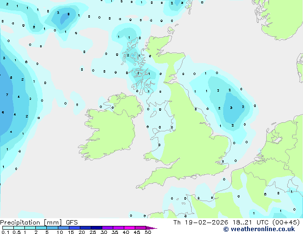Click the '0.1' legend scale label
The image size is (303, 234).
pos(5,232)
